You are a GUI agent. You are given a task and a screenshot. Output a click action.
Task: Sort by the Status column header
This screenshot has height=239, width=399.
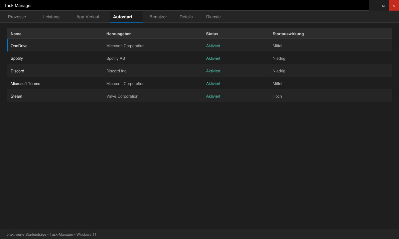point(212,34)
